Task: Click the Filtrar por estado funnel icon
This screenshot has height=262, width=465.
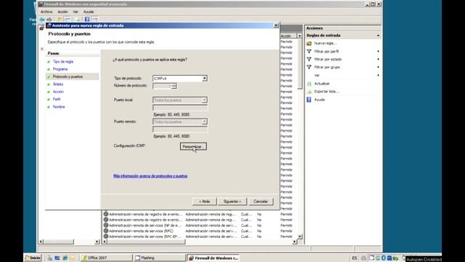Action: [x=309, y=59]
